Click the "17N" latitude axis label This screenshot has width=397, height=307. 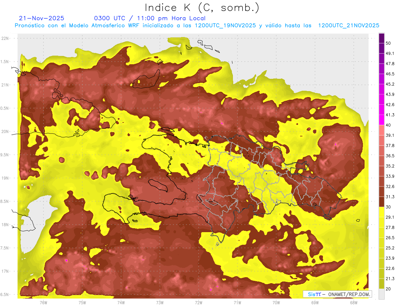(5, 272)
